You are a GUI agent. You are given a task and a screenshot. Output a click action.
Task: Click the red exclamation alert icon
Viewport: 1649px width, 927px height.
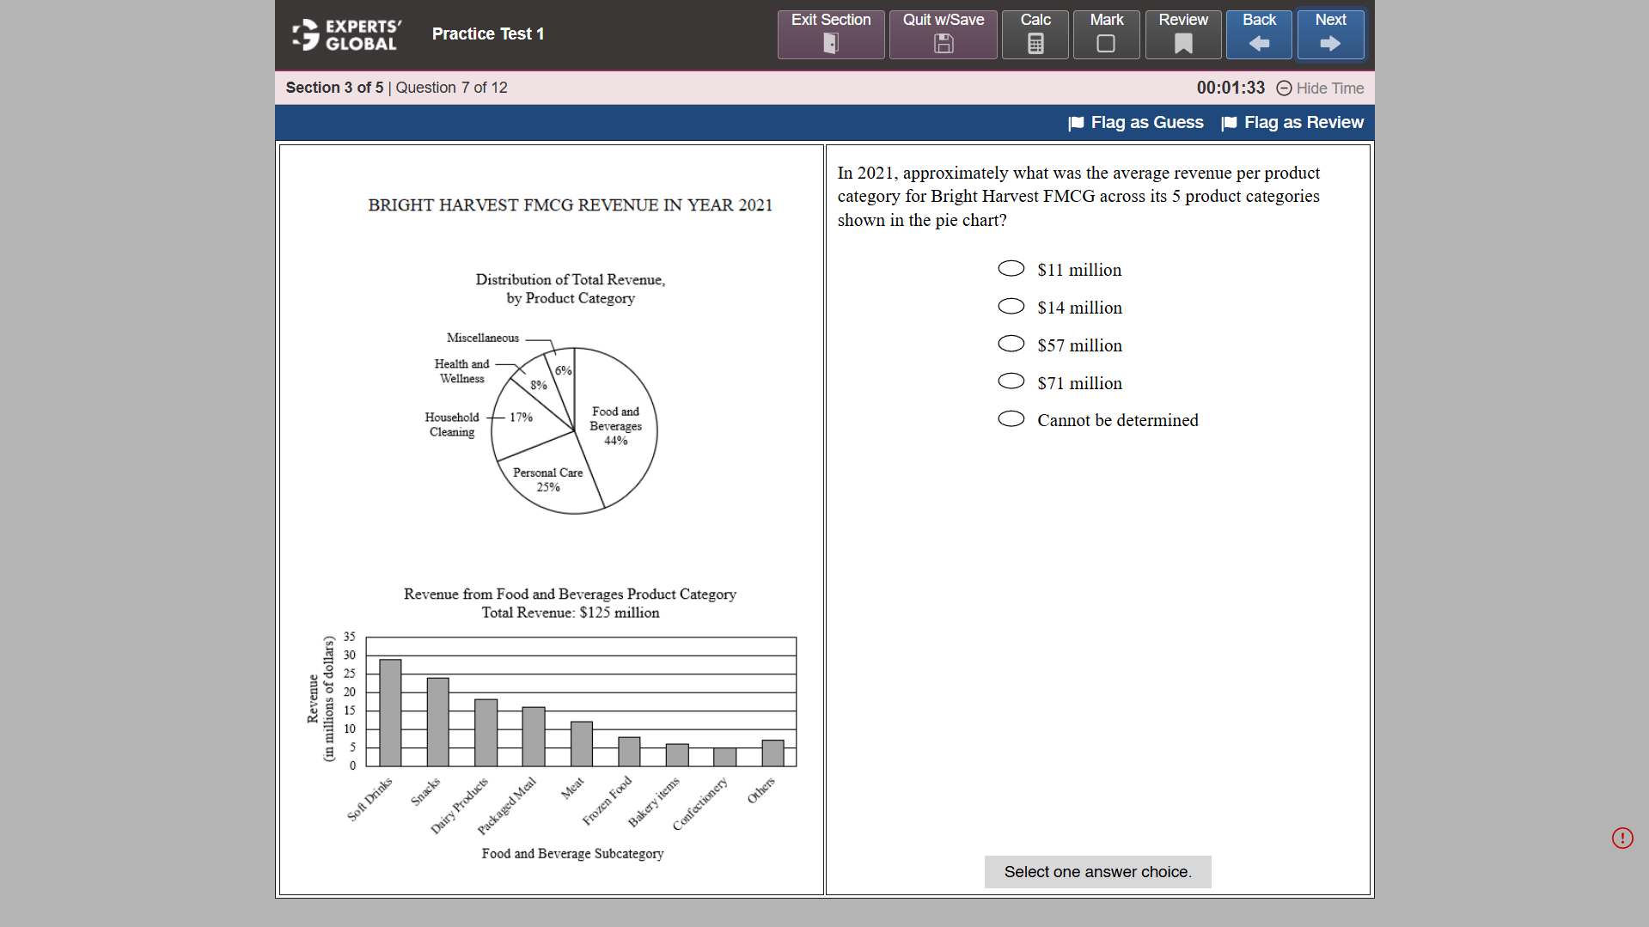point(1622,838)
